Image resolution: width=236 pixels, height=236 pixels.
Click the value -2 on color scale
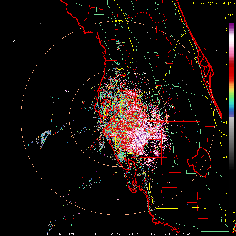[x=225, y=135]
